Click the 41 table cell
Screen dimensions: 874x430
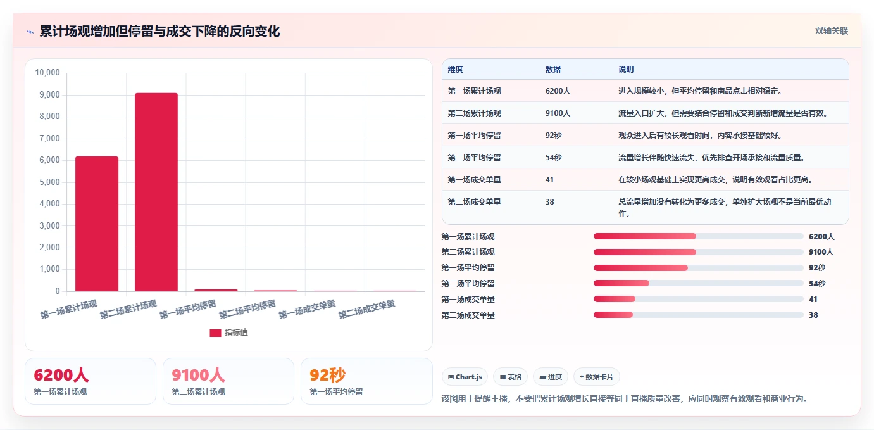[549, 180]
